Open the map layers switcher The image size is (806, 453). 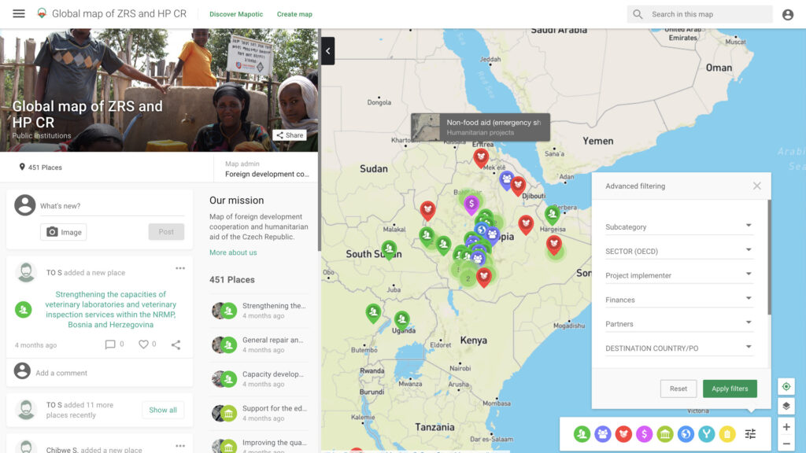[786, 407]
